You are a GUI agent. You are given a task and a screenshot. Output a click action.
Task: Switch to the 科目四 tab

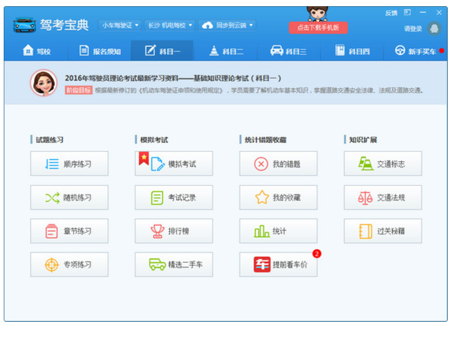(x=352, y=51)
